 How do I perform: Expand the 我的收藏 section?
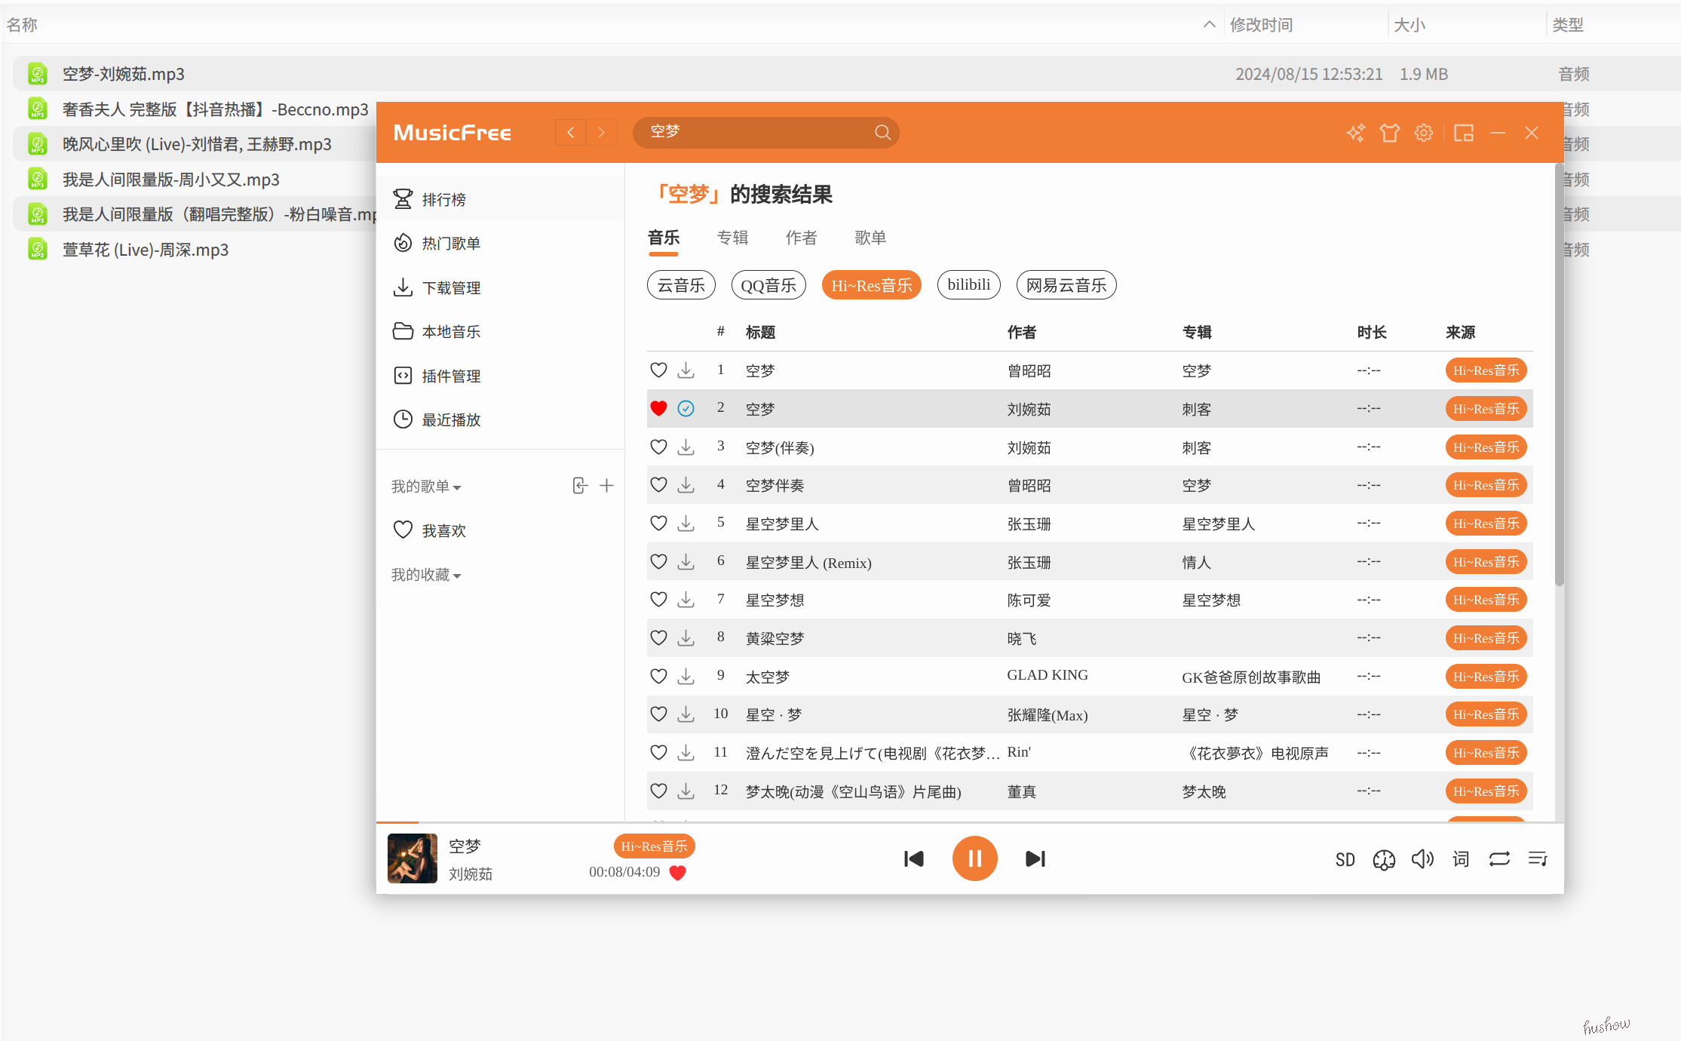click(426, 575)
